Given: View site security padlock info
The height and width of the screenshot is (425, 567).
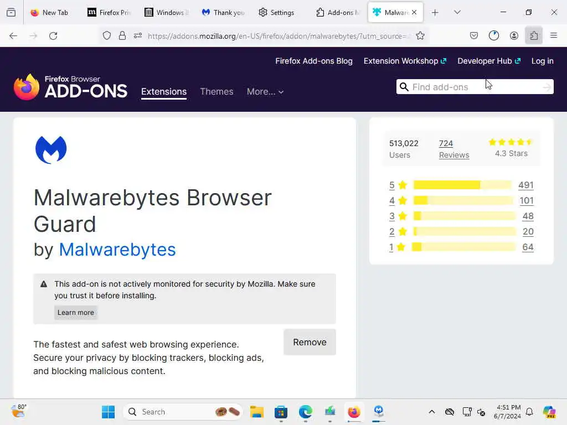Looking at the screenshot, I should [x=122, y=36].
